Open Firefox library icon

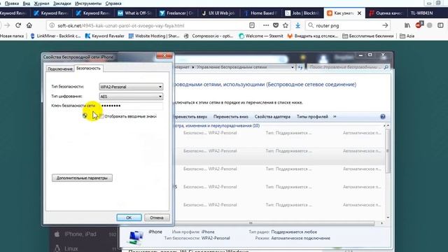click(407, 25)
